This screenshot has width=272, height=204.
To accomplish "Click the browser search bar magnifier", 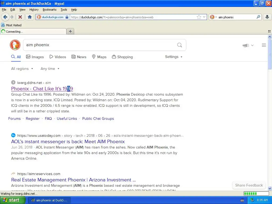I will point(258,17).
